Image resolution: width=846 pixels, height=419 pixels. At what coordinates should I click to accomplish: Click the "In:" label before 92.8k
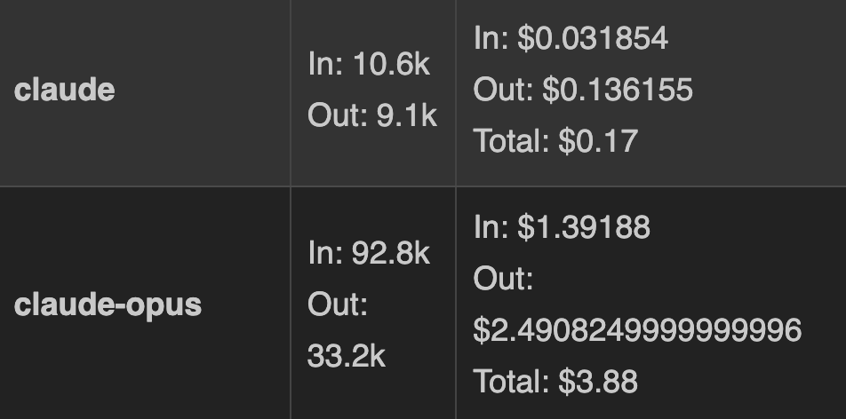(325, 254)
